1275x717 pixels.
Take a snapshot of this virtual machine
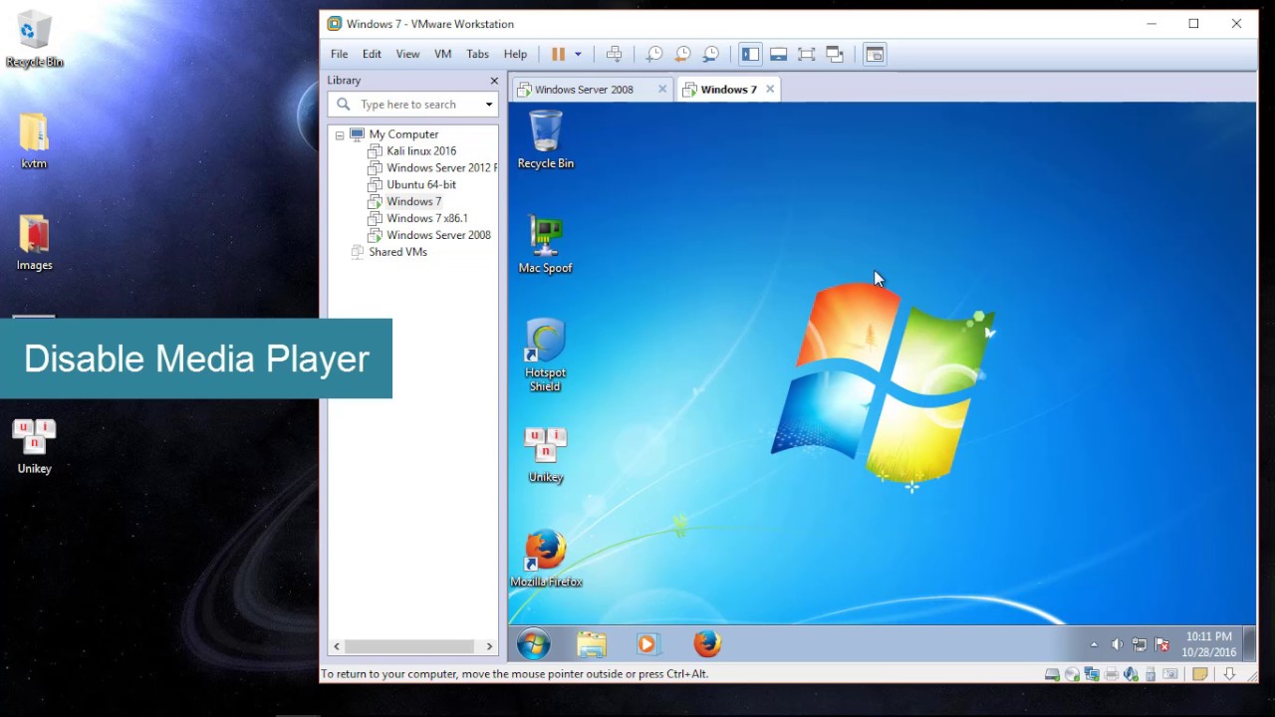point(654,54)
